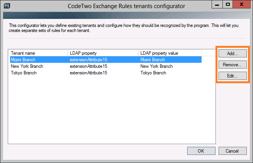Click the CodeTwo app icon in title bar
The image size is (253, 163).
[x=7, y=6]
